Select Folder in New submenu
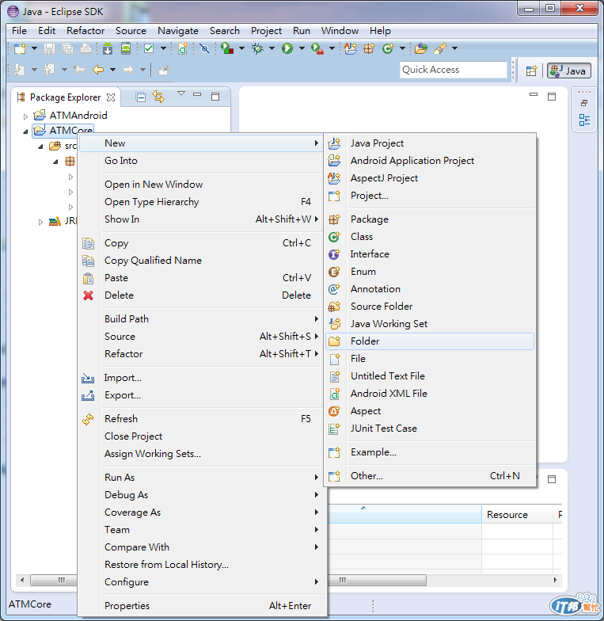 (x=429, y=341)
